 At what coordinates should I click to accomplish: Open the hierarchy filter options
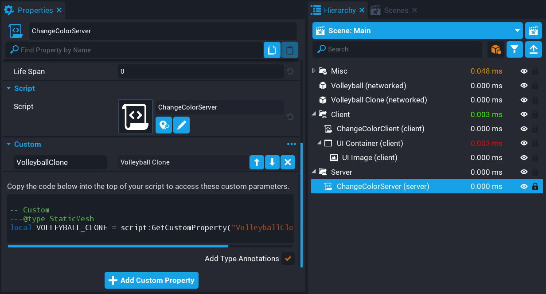[x=515, y=49]
